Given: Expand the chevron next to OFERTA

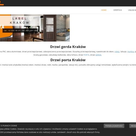Looking at the screenshot, I should pyautogui.click(x=121, y=10).
